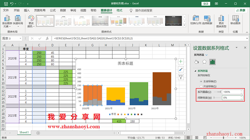
Task: Click the Add Chart Element icon
Action: coord(7,18)
